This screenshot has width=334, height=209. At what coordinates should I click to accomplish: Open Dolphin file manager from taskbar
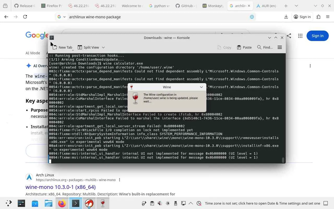tap(49, 203)
